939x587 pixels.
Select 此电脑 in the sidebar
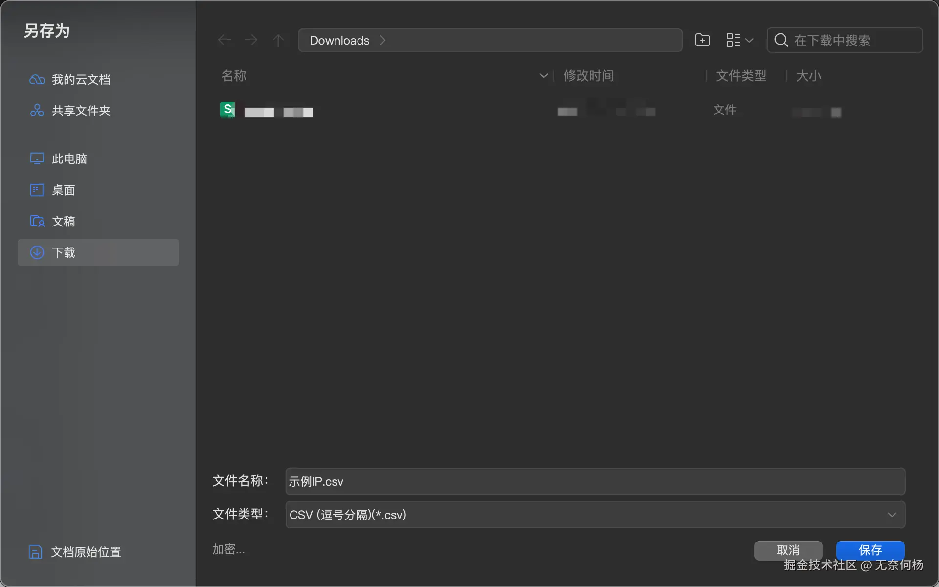click(69, 158)
